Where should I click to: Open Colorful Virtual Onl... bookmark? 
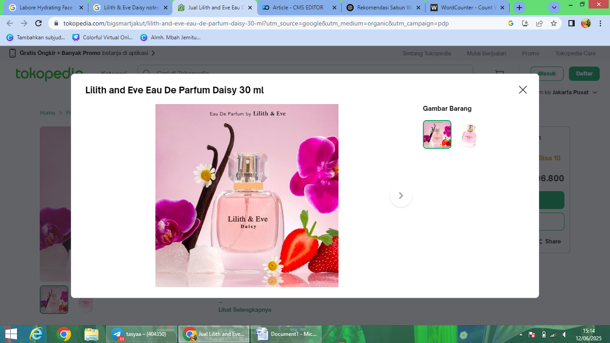click(x=103, y=38)
